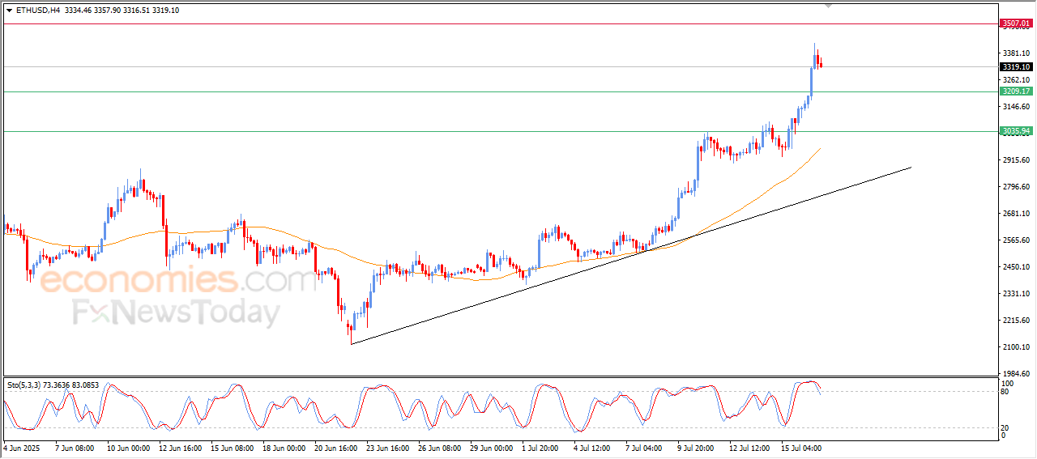This screenshot has height=459, width=1037.
Task: Select the red 3507.01 price level label
Action: [x=1015, y=23]
